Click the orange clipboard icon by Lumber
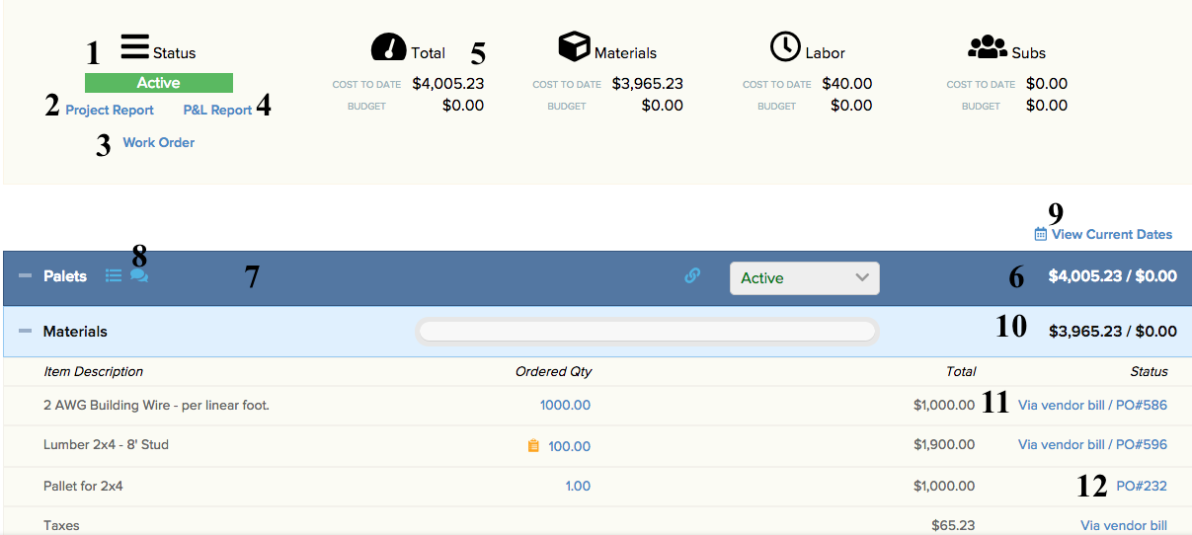Screen dimensions: 1192x535 pyautogui.click(x=533, y=446)
